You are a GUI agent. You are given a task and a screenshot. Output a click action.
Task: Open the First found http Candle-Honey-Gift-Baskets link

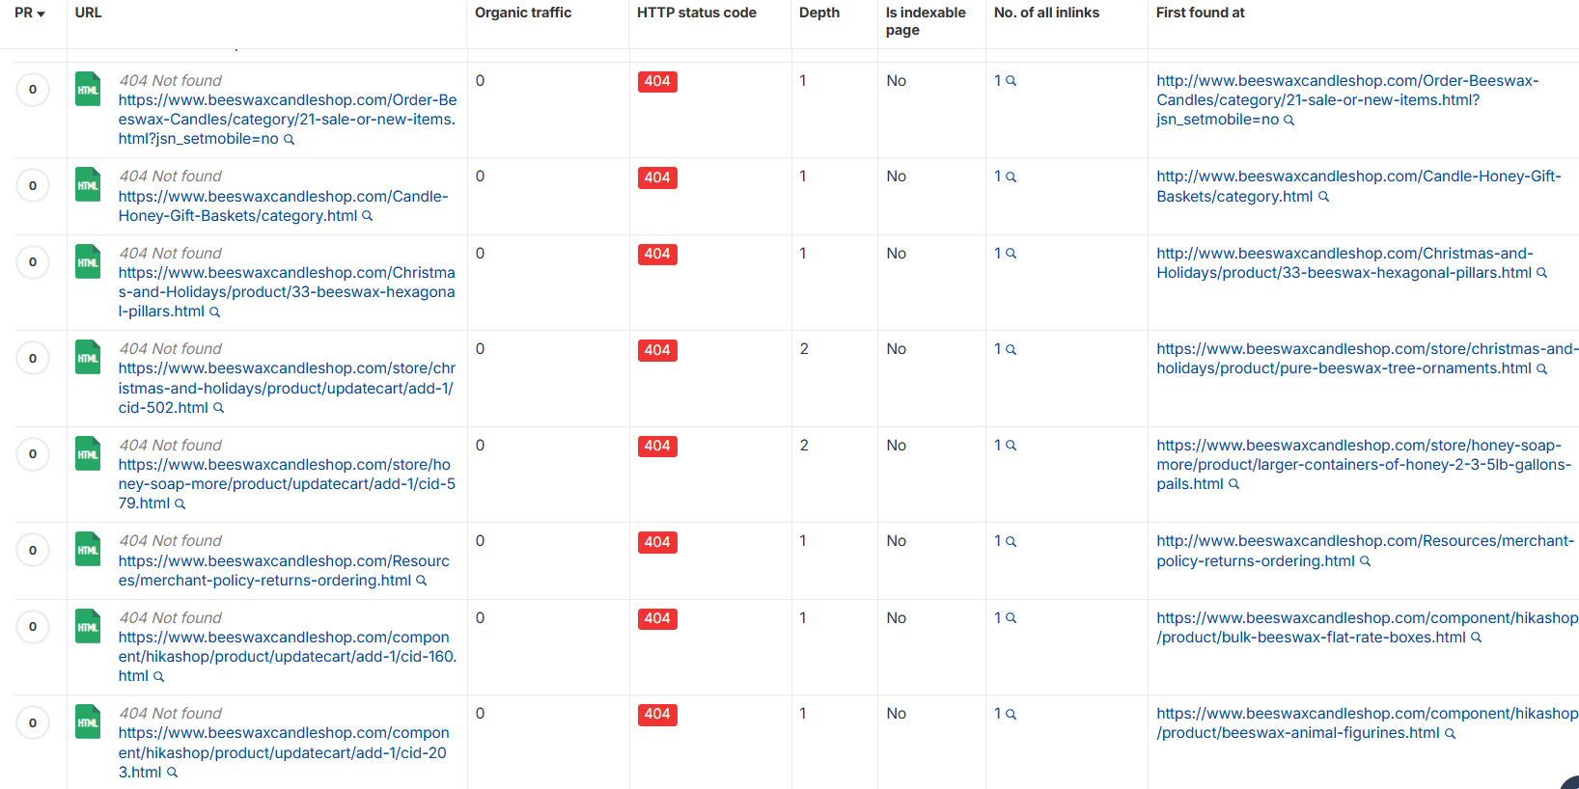pyautogui.click(x=1359, y=186)
